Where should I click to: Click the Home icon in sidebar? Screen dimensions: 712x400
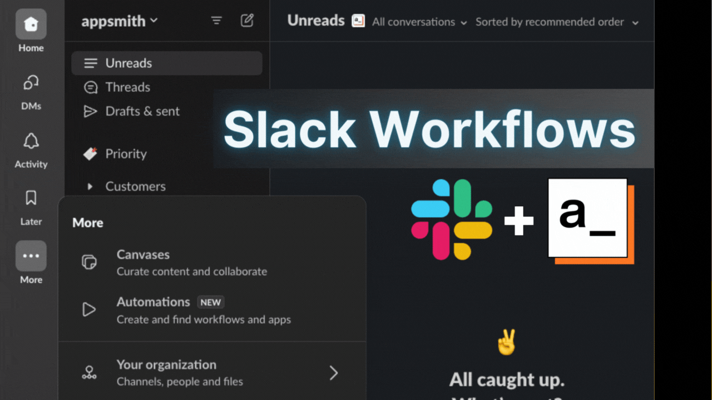[x=31, y=25]
